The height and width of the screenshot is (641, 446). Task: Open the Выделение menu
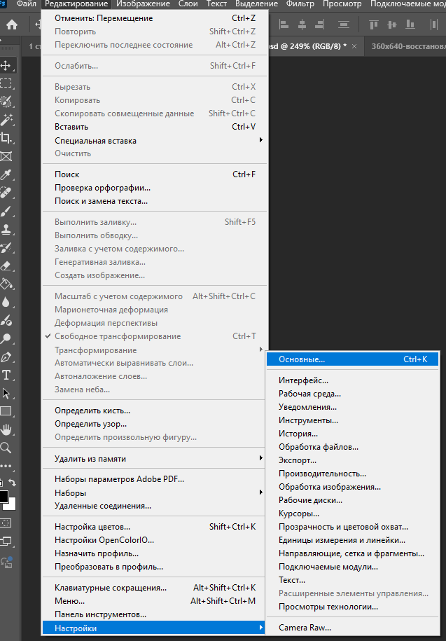256,4
